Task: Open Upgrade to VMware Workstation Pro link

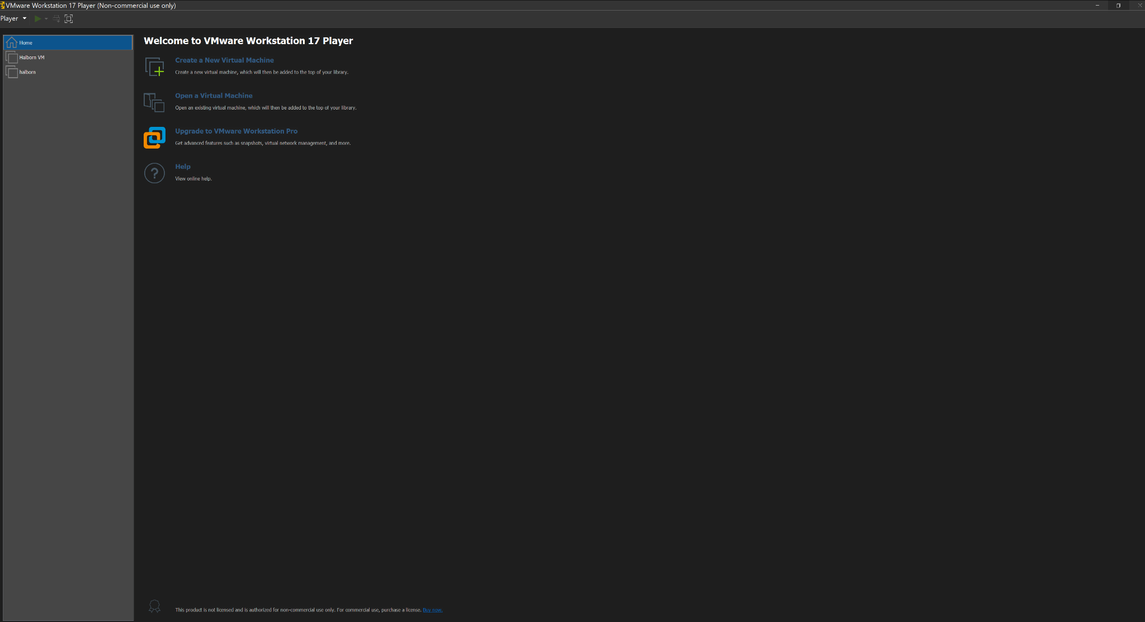Action: [236, 131]
